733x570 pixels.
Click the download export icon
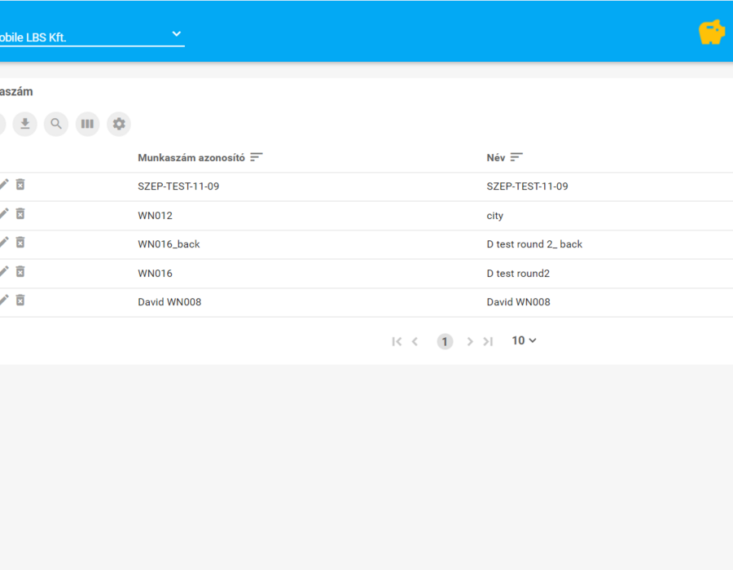(24, 124)
